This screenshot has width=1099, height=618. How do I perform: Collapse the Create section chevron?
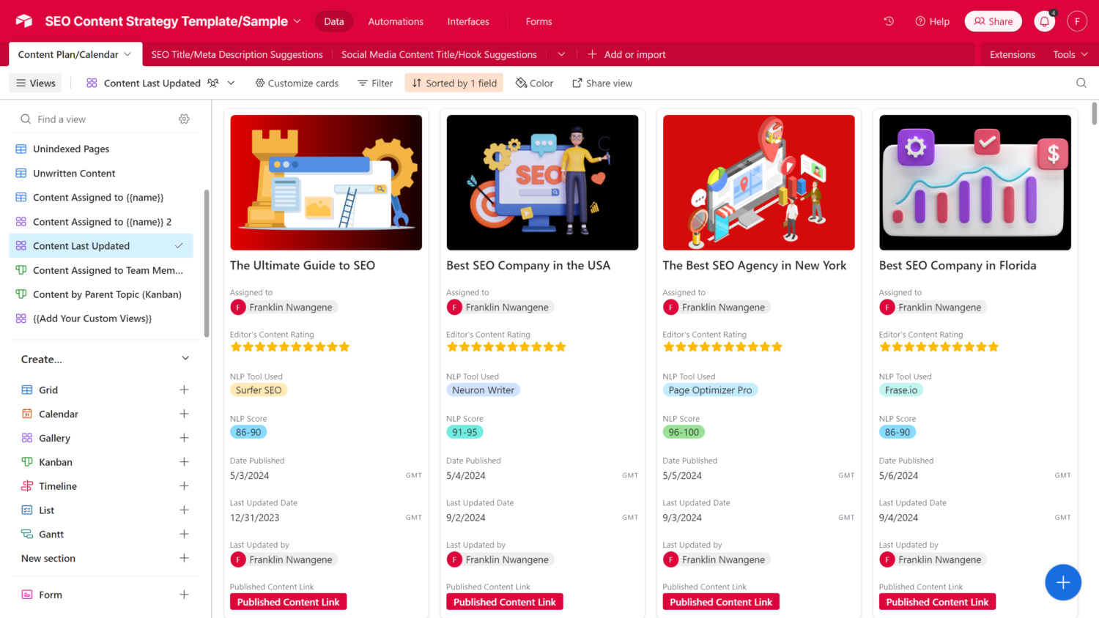[x=185, y=359]
